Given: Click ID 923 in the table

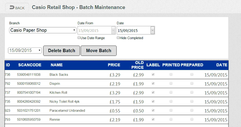Looking at the screenshot, I should coord(8,111).
